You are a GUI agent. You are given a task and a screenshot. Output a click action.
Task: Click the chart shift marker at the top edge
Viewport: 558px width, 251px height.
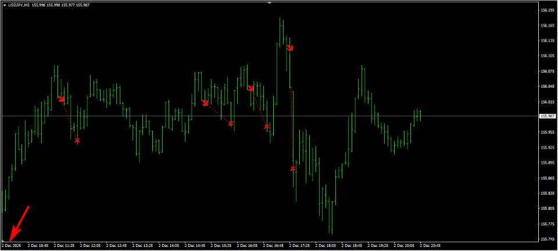(x=269, y=2)
